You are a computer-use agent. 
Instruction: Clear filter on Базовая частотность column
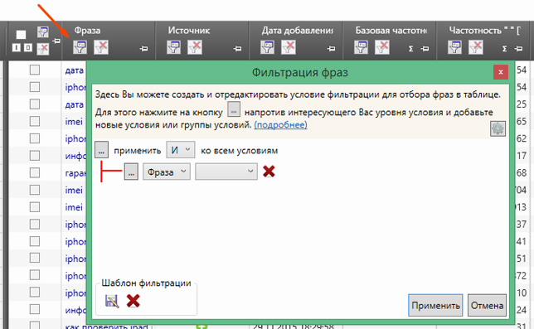(x=381, y=47)
